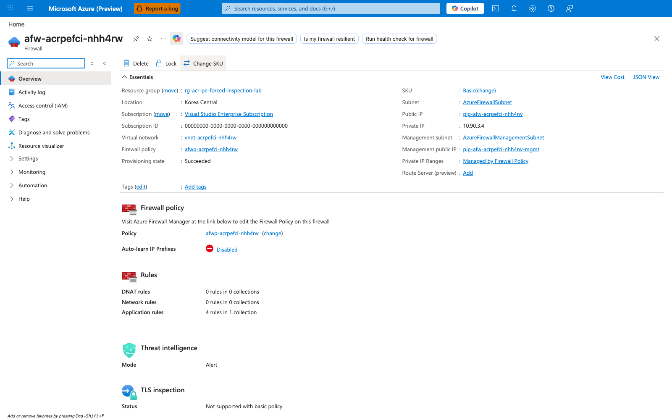The height and width of the screenshot is (420, 672).
Task: Open public IP pip-afw-acrpefci-nhh4rw
Action: [493, 114]
